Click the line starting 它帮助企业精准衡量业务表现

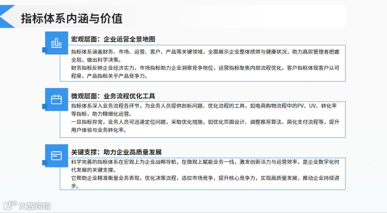[205, 178]
